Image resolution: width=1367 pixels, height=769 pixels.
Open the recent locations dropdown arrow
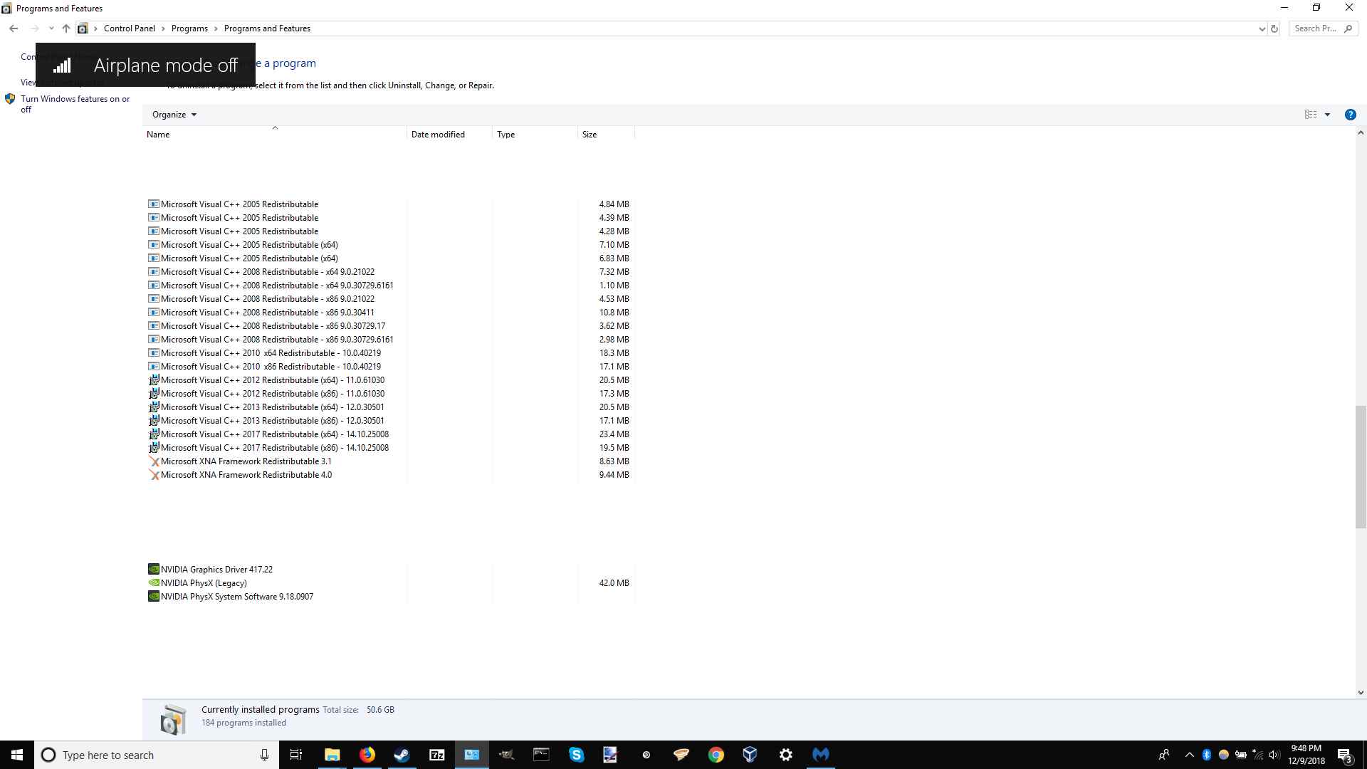51,28
